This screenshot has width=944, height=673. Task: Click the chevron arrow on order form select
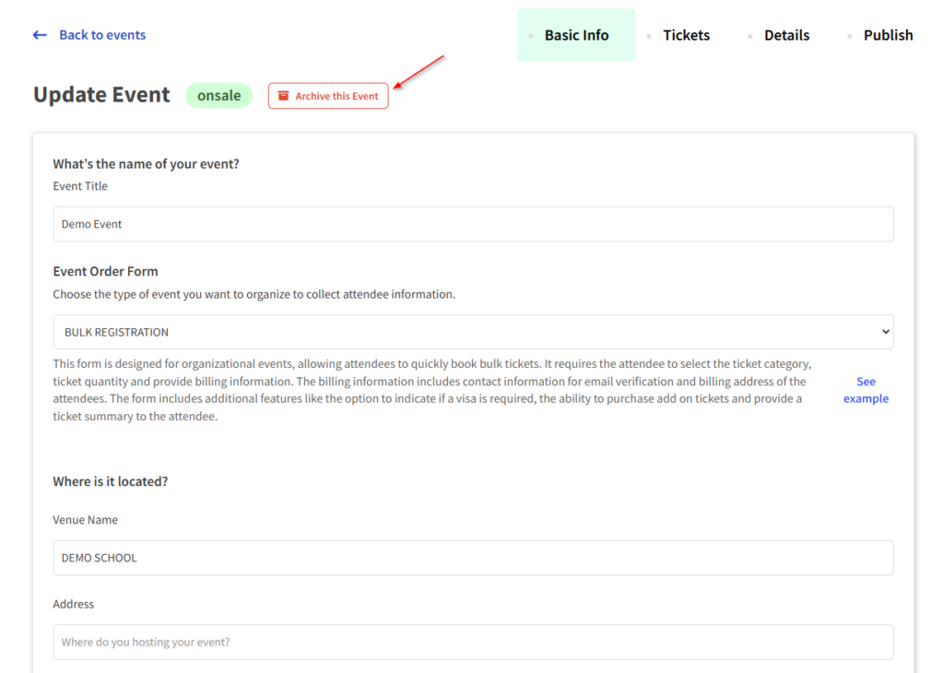pyautogui.click(x=885, y=332)
